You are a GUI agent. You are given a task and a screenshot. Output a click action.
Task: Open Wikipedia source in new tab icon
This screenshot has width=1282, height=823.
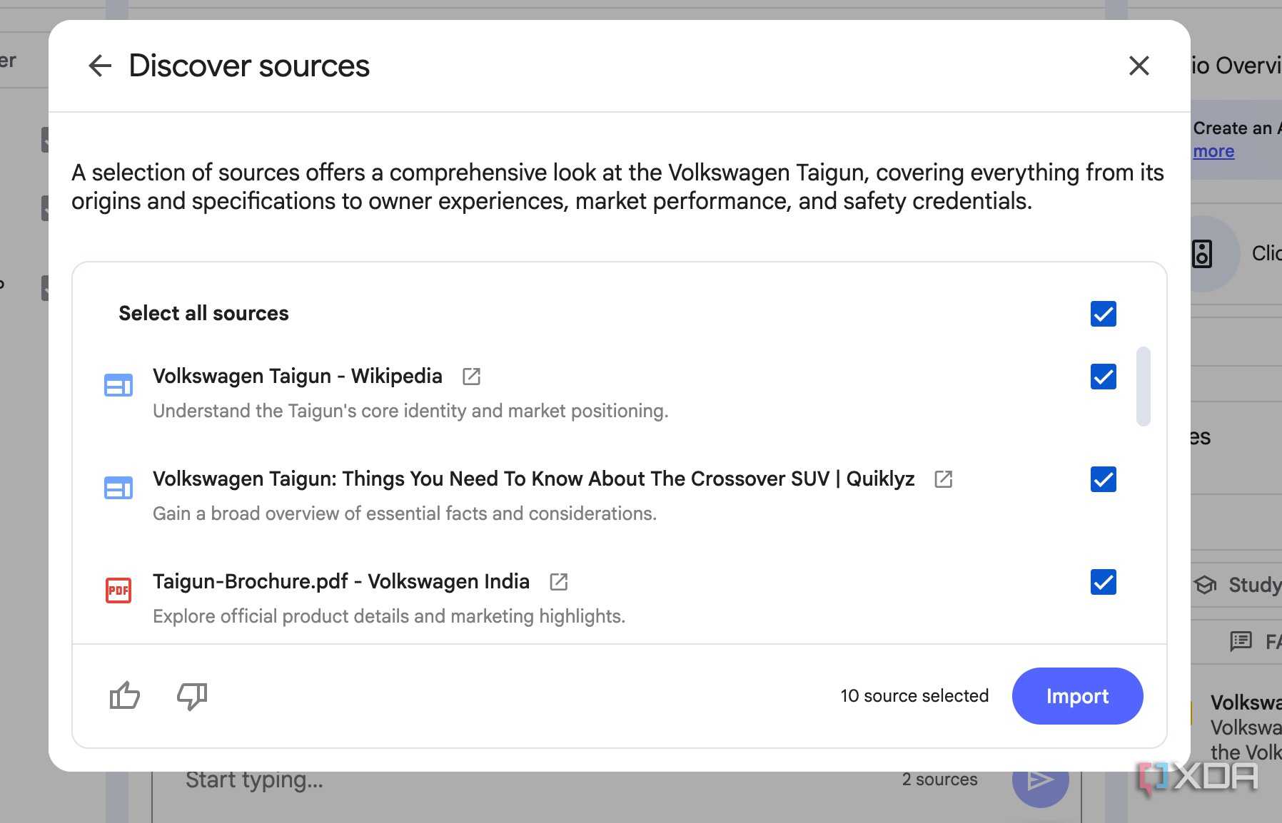(x=471, y=377)
